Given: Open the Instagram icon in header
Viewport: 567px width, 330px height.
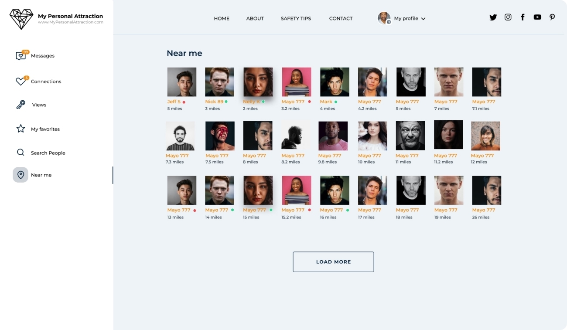Looking at the screenshot, I should click(508, 17).
